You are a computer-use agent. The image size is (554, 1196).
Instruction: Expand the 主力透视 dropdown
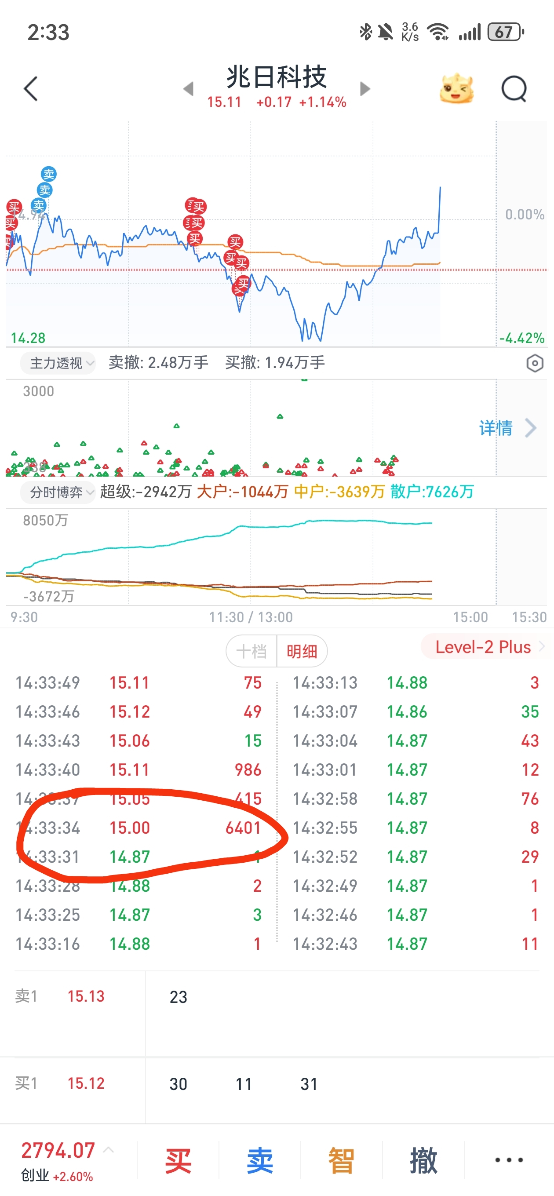[58, 363]
